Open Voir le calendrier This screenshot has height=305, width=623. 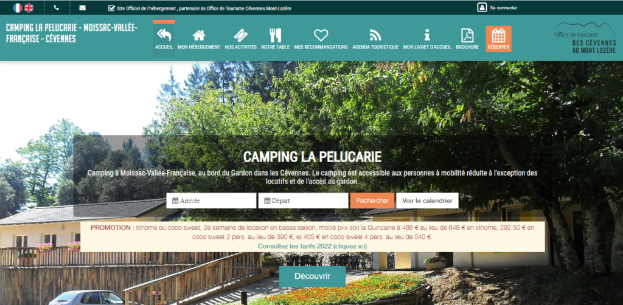point(427,200)
